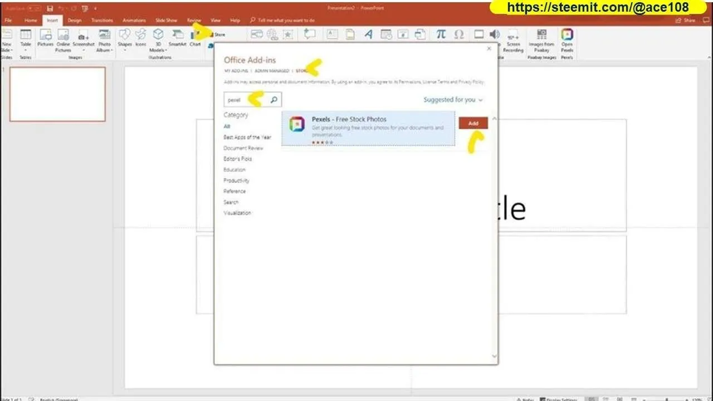
Task: Start a Screen Recording
Action: pos(513,40)
